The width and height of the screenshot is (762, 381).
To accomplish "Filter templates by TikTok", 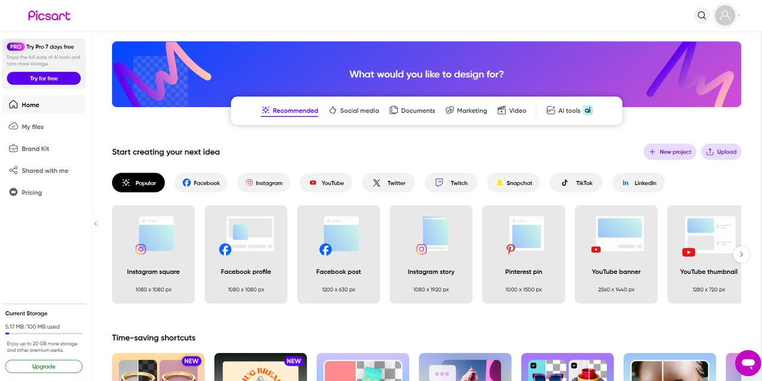I will click(576, 183).
